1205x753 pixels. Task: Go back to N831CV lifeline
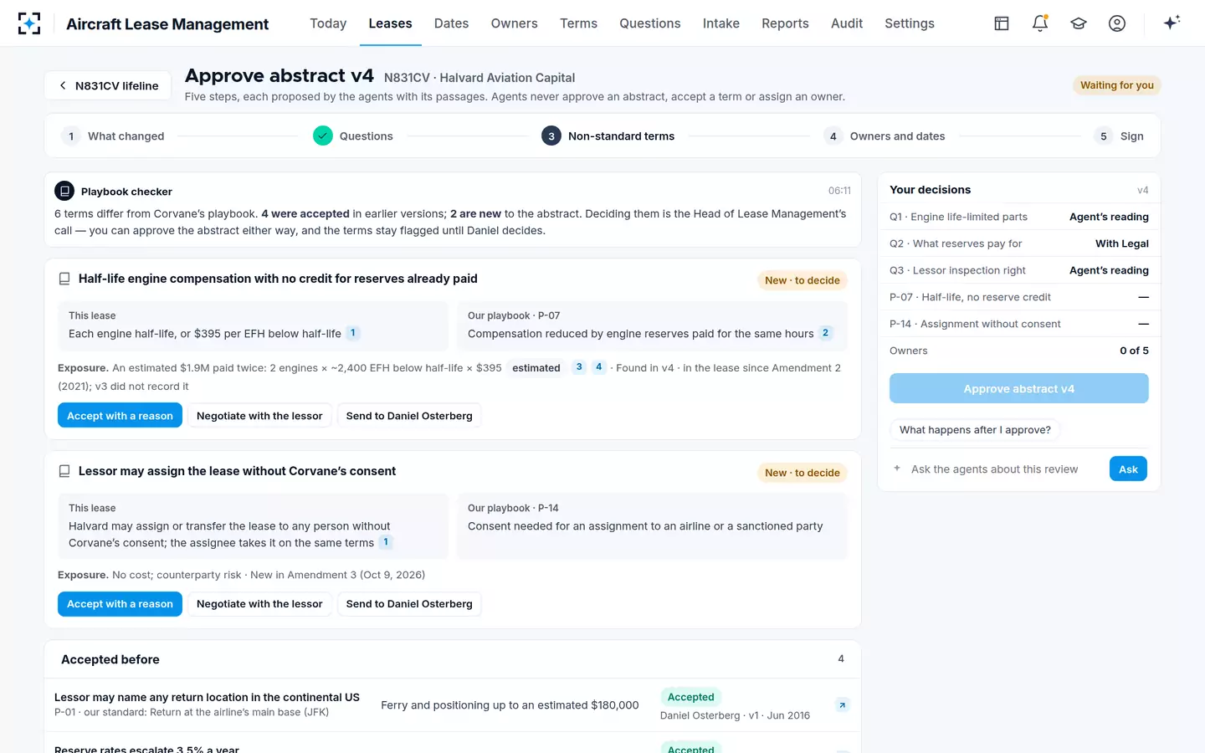click(x=108, y=85)
